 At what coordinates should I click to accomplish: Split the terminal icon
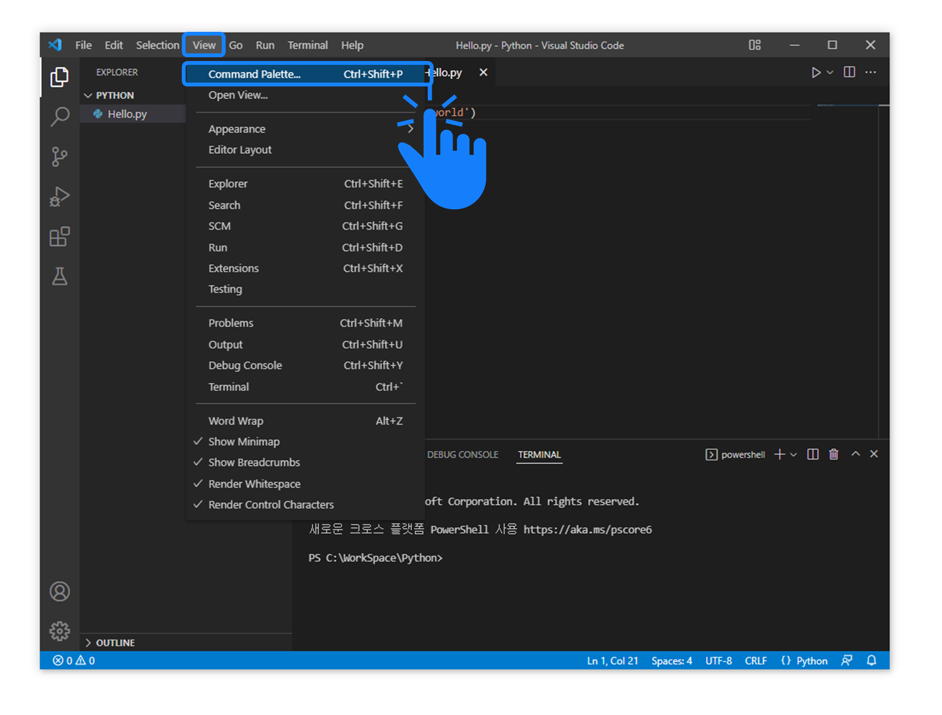(812, 454)
